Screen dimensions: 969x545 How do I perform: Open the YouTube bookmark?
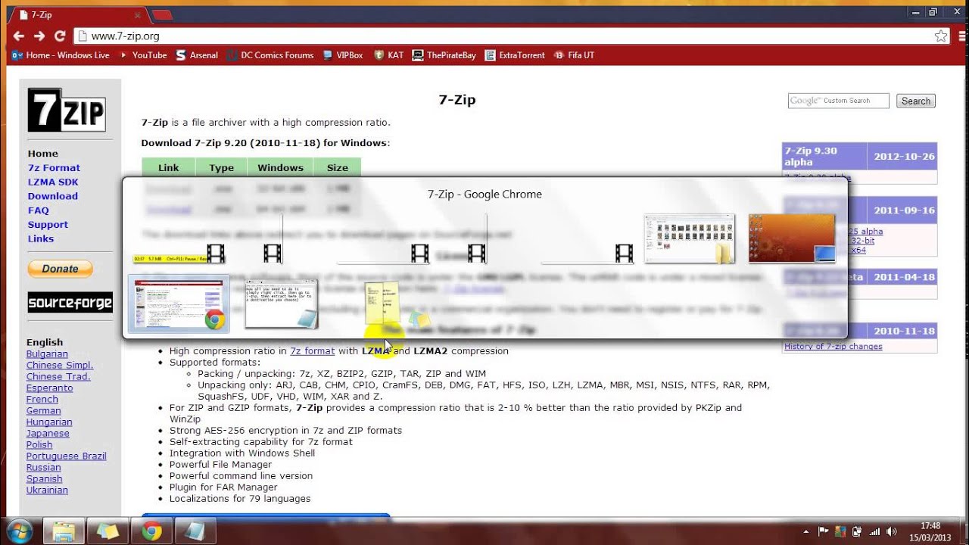tap(142, 55)
